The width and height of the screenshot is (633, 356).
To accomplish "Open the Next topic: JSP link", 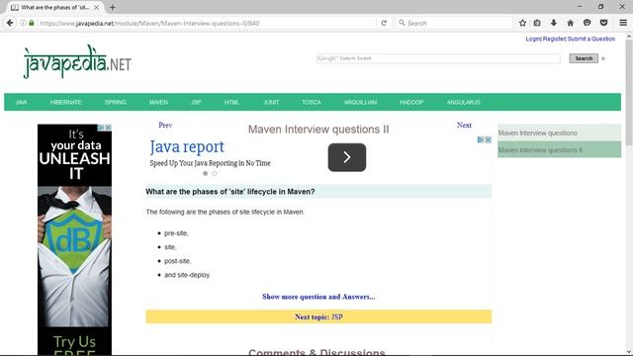I will [318, 316].
